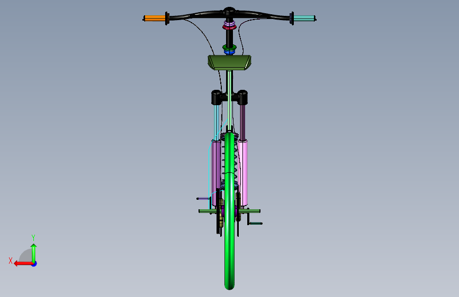Screen dimensions: 459x297
Task: Select the red ring below the handlebar stem
Action: pyautogui.click(x=230, y=27)
